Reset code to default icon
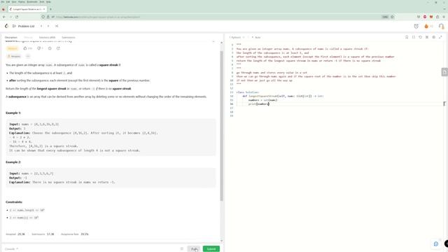The width and height of the screenshot is (448, 252). click(420, 37)
